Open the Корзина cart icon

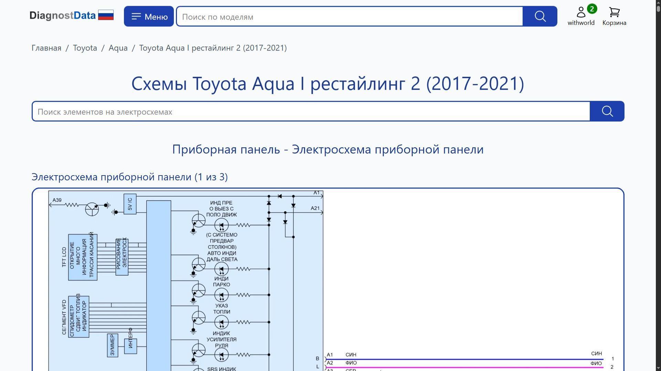[614, 16]
